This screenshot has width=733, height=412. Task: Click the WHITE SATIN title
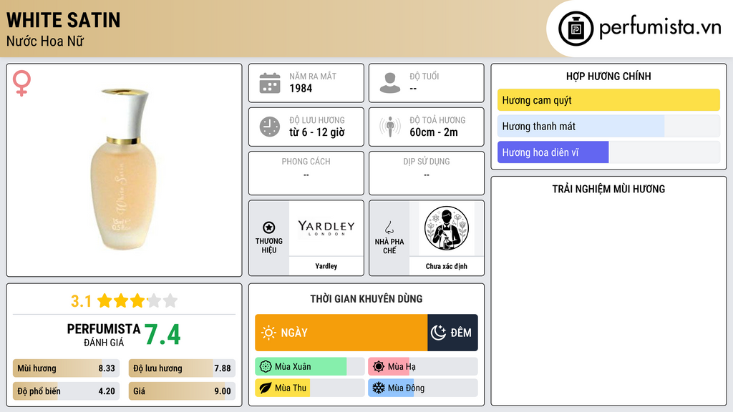(x=64, y=21)
